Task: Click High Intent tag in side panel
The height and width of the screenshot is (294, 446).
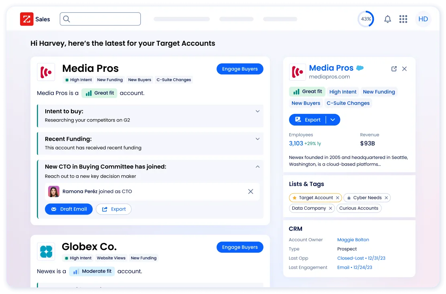Action: click(343, 91)
